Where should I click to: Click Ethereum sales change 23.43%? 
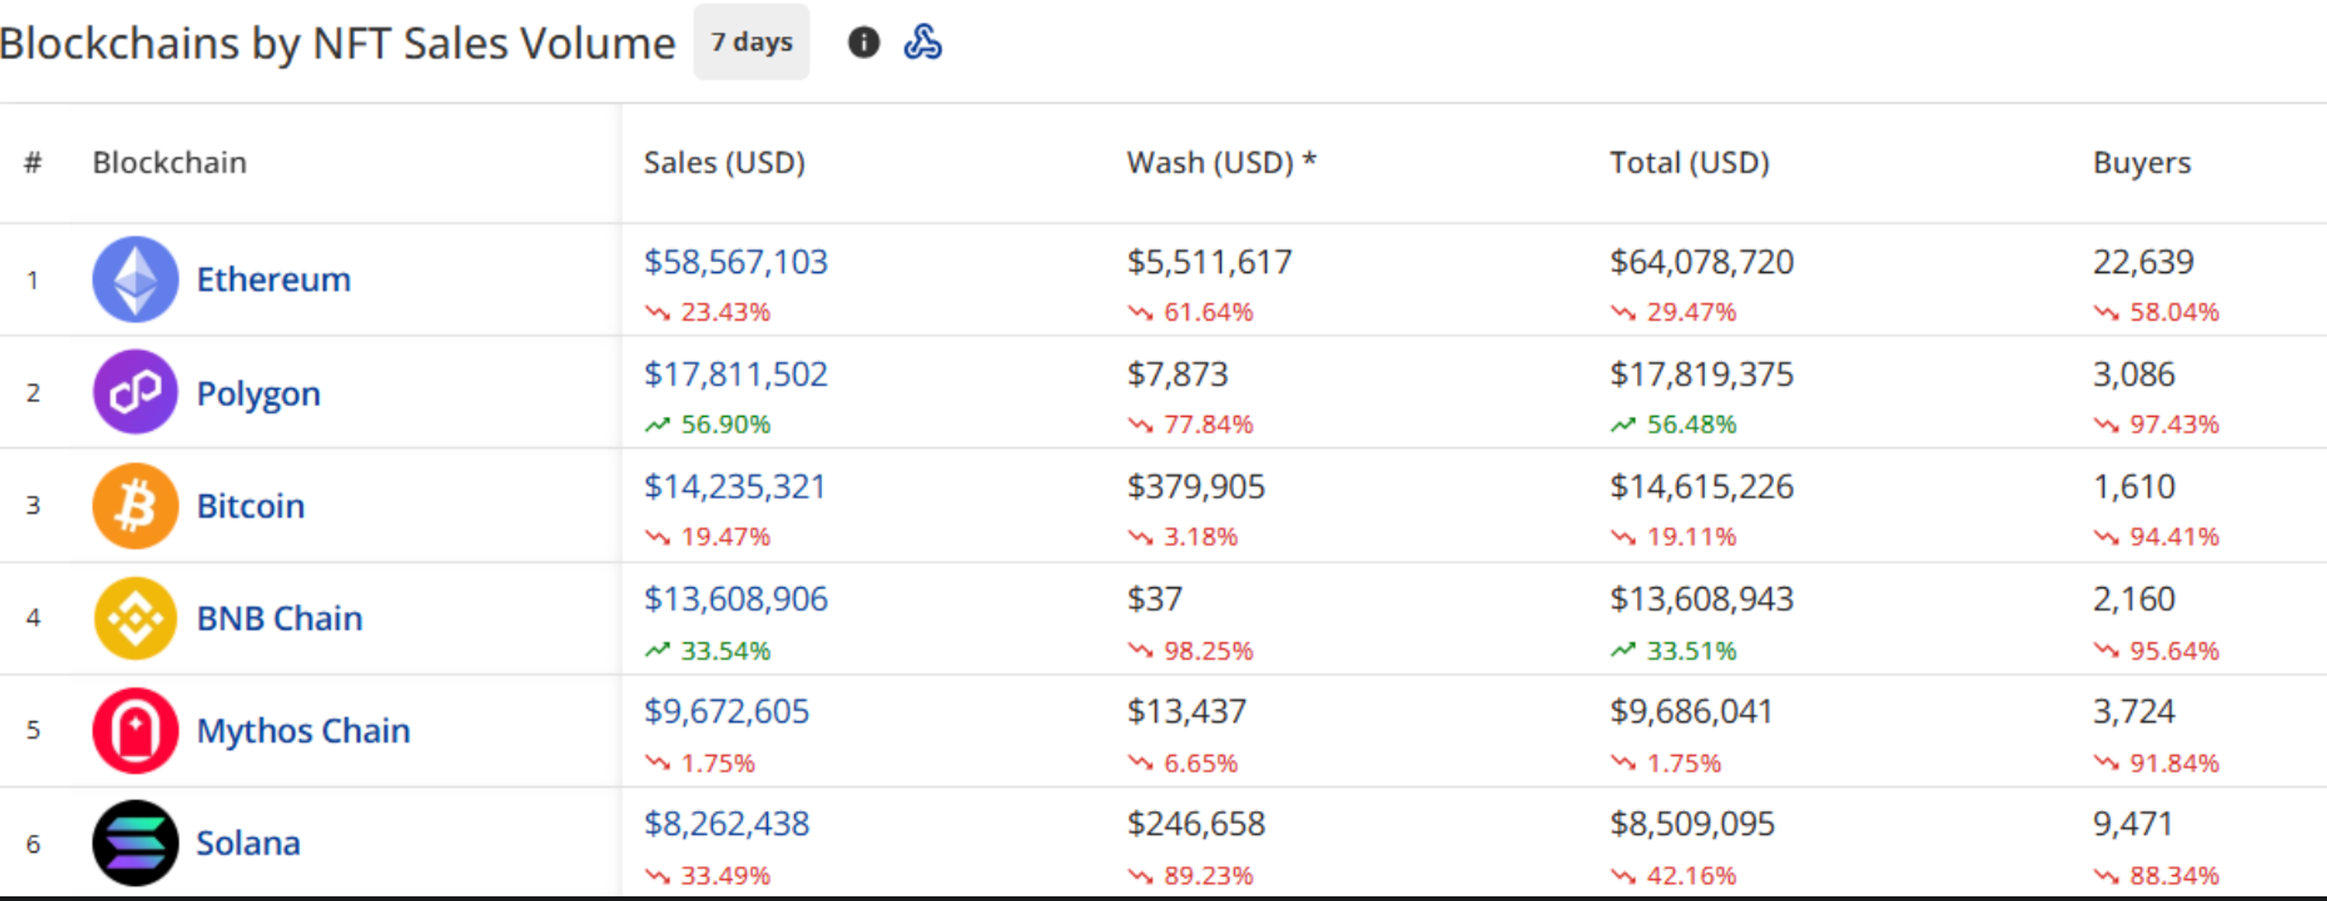pos(707,312)
